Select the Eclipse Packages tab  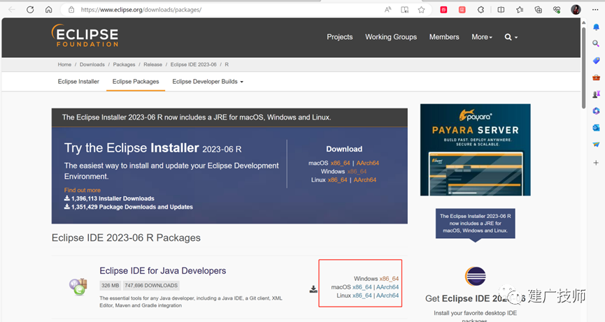[136, 82]
